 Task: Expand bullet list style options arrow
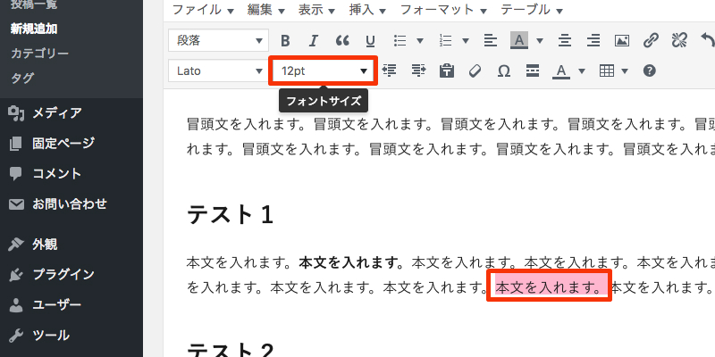point(420,41)
